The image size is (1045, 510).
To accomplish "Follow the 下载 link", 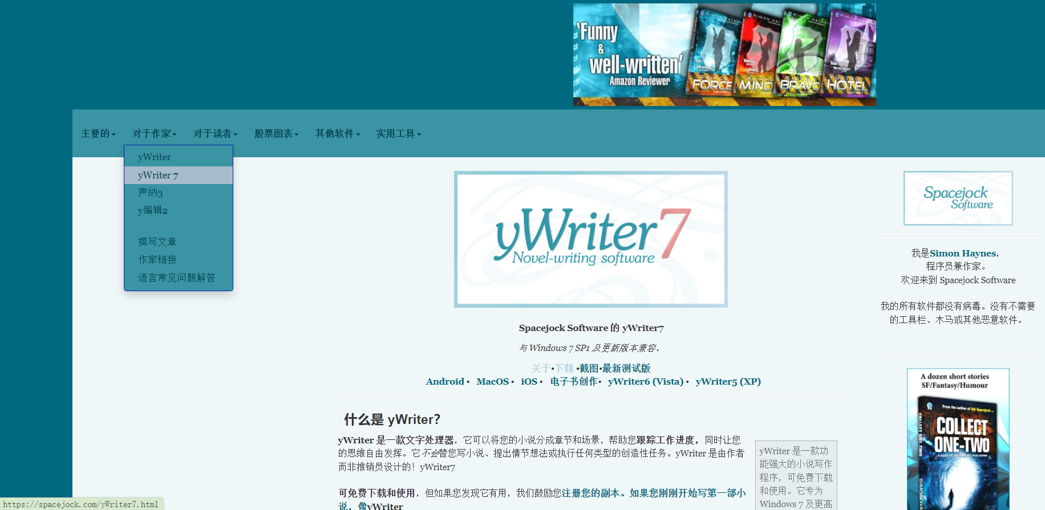I will (x=565, y=369).
